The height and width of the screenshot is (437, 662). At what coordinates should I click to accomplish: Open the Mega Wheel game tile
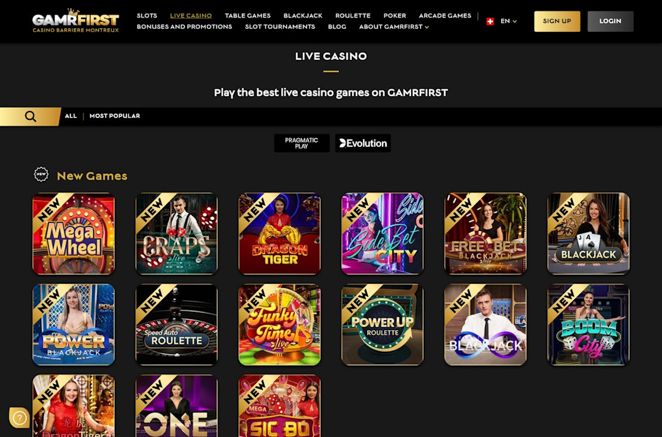[x=73, y=234]
